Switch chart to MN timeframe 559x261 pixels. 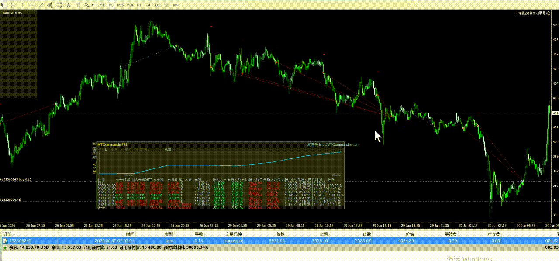176,5
